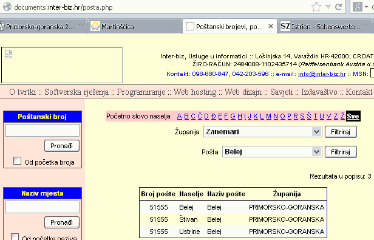Image resolution: width=374 pixels, height=240 pixels.
Task: Open address bar history dropdown arrow
Action: point(328,7)
